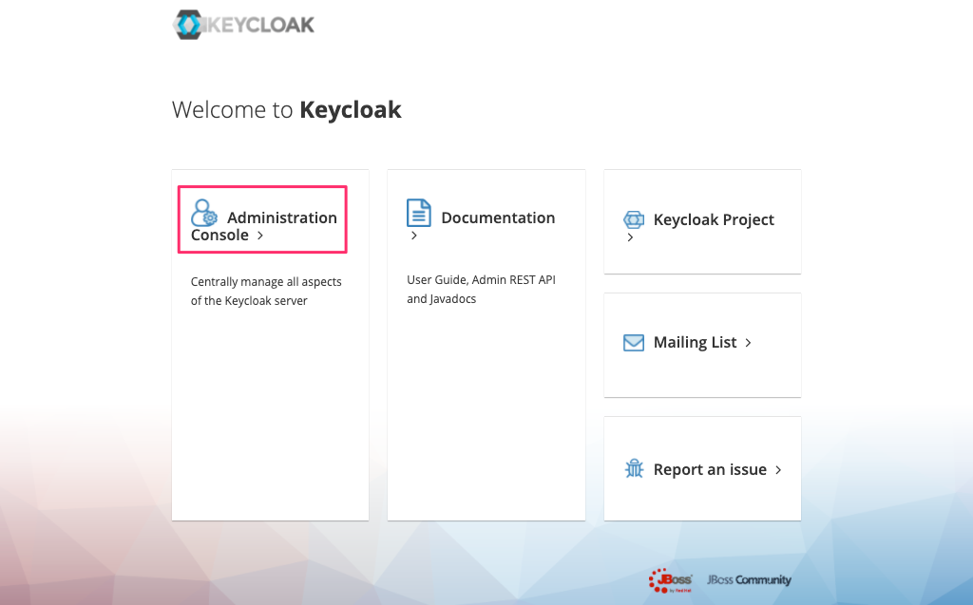Click the Administration Console user-gear icon
The image size is (973, 605).
(x=204, y=213)
